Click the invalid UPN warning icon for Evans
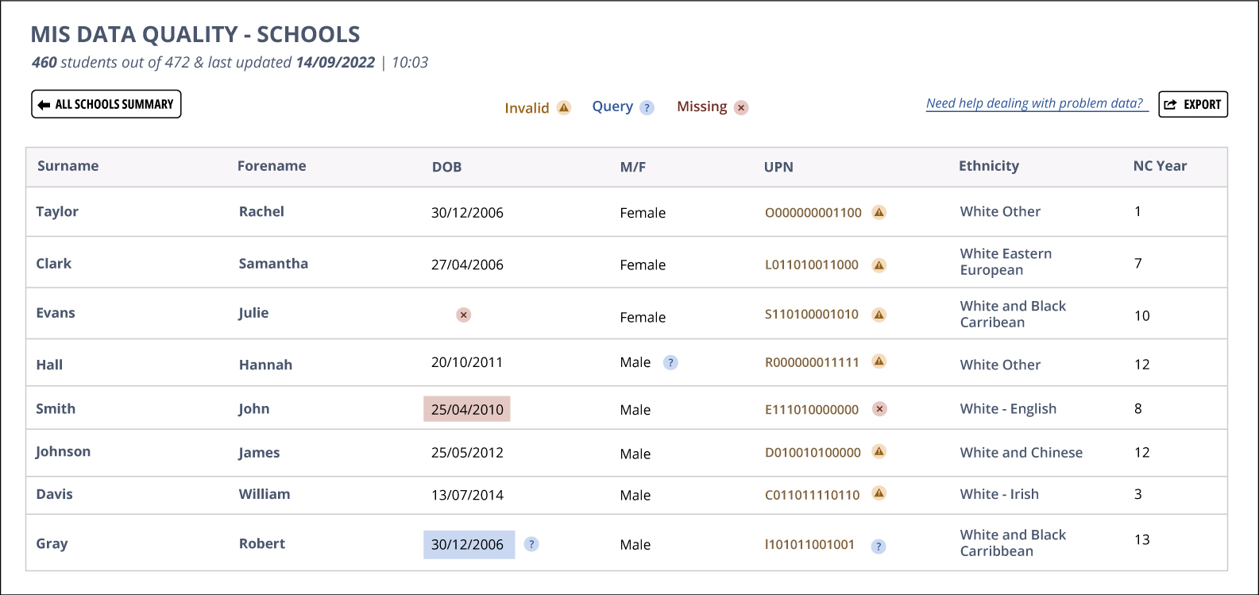The height and width of the screenshot is (595, 1259). click(879, 315)
